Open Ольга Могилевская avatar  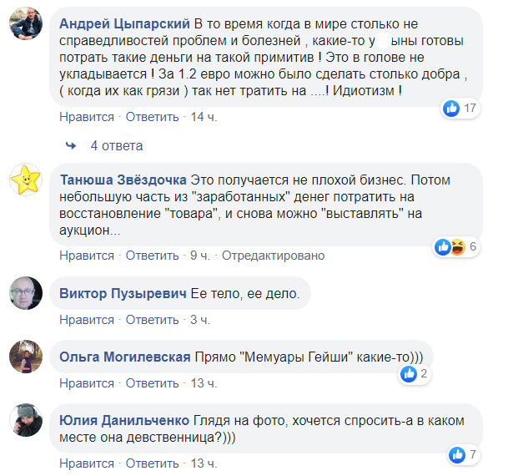point(25,357)
